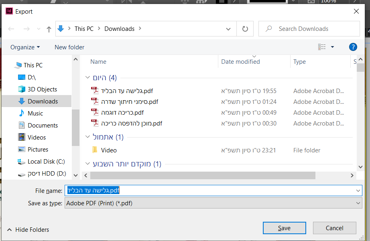Image resolution: width=370 pixels, height=241 pixels.
Task: Click the blue Help question mark icon
Action: pyautogui.click(x=353, y=47)
